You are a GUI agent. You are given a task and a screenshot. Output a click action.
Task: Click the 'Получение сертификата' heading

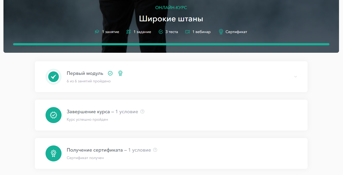pos(95,150)
